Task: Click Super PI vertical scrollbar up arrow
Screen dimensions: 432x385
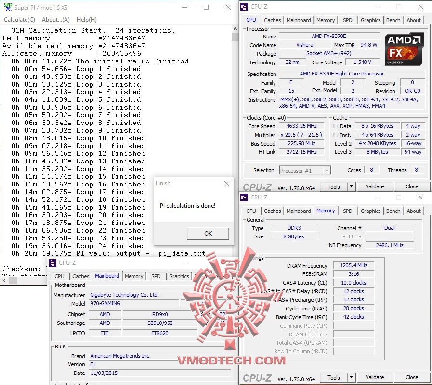Action: pyautogui.click(x=235, y=29)
